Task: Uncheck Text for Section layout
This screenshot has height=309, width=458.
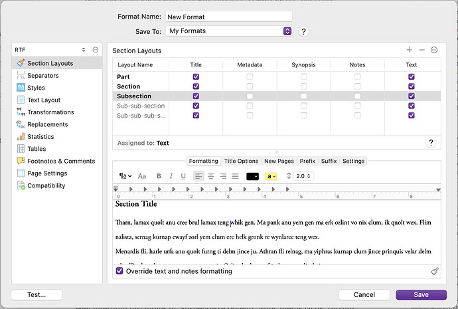Action: [x=412, y=86]
